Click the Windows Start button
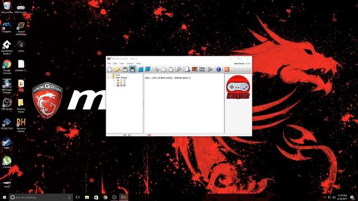The width and height of the screenshot is (358, 201). 4,197
